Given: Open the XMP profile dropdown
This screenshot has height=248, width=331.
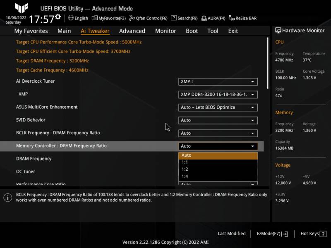Looking at the screenshot, I should (218, 95).
